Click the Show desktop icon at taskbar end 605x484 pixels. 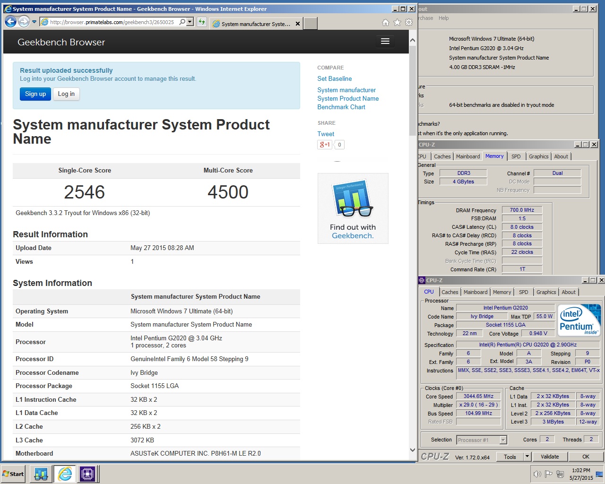599,474
